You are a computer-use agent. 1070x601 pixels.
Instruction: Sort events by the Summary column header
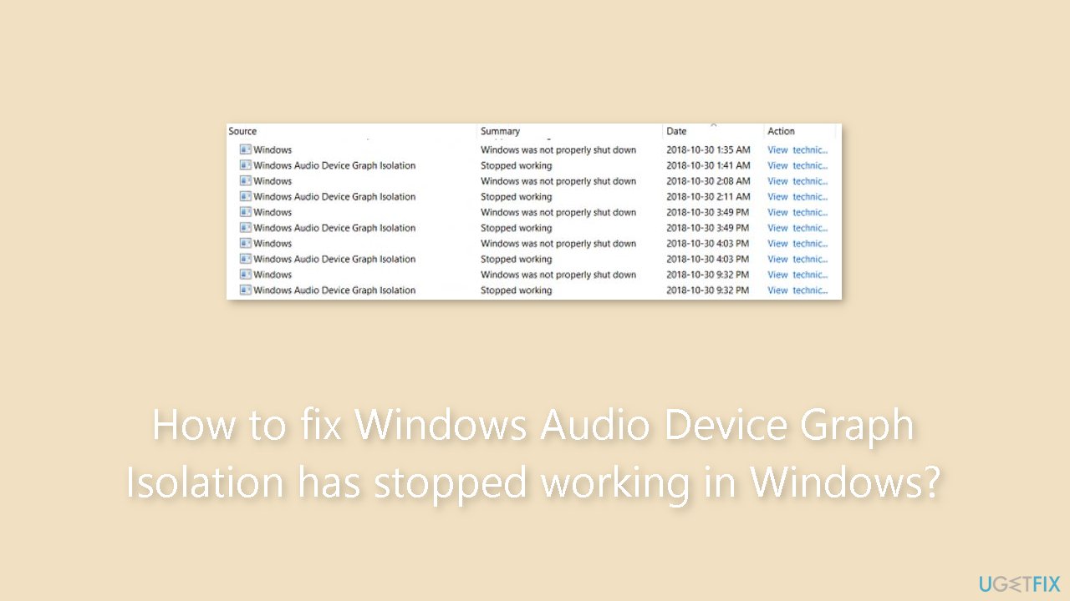point(500,131)
